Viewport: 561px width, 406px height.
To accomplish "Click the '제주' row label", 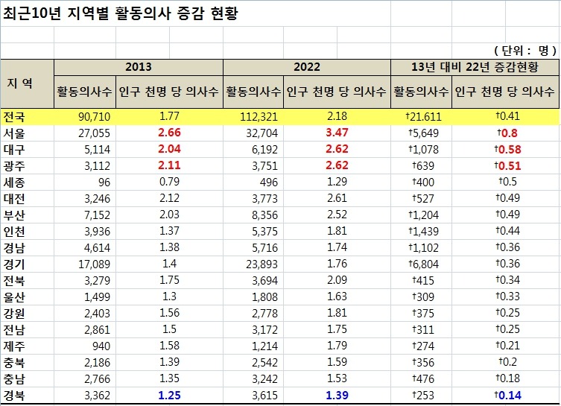I will point(14,346).
